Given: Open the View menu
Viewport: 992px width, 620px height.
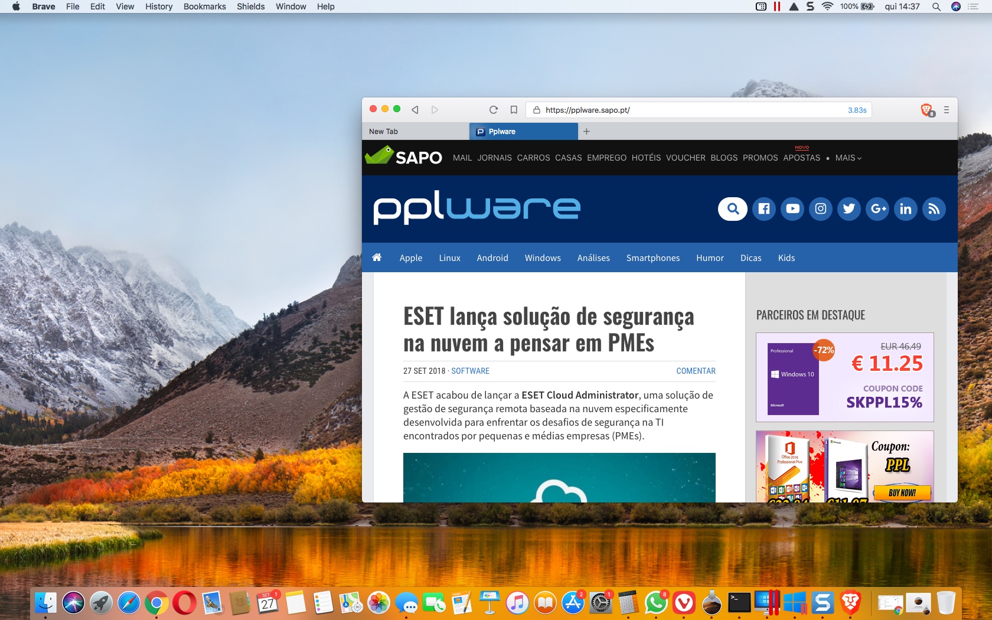Looking at the screenshot, I should coord(125,6).
